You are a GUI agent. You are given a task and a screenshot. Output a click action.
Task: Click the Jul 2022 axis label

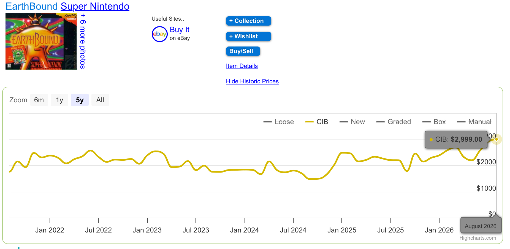pos(98,230)
